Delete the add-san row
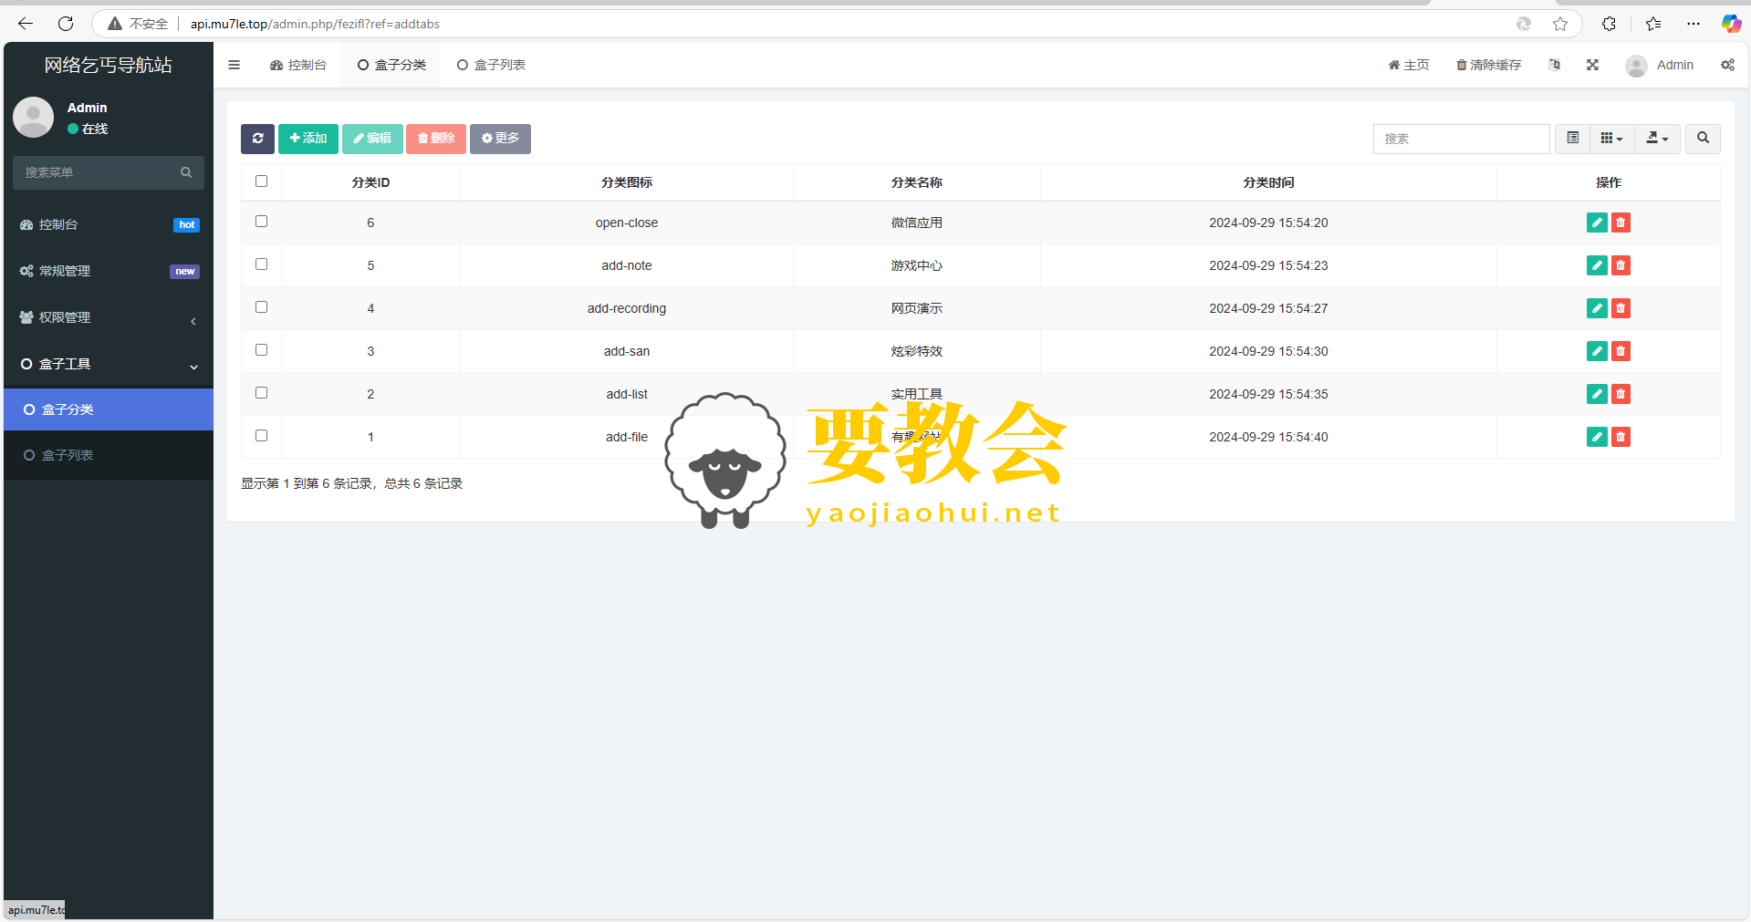Image resolution: width=1751 pixels, height=922 pixels. 1621,351
